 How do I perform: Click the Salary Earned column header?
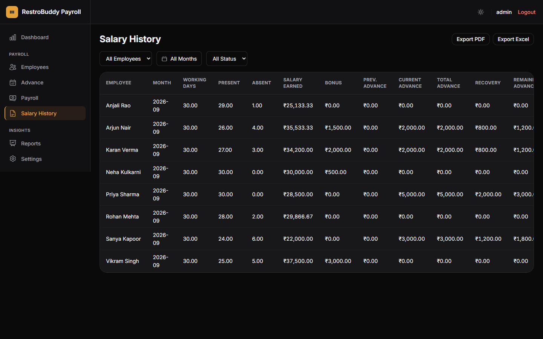coord(293,83)
